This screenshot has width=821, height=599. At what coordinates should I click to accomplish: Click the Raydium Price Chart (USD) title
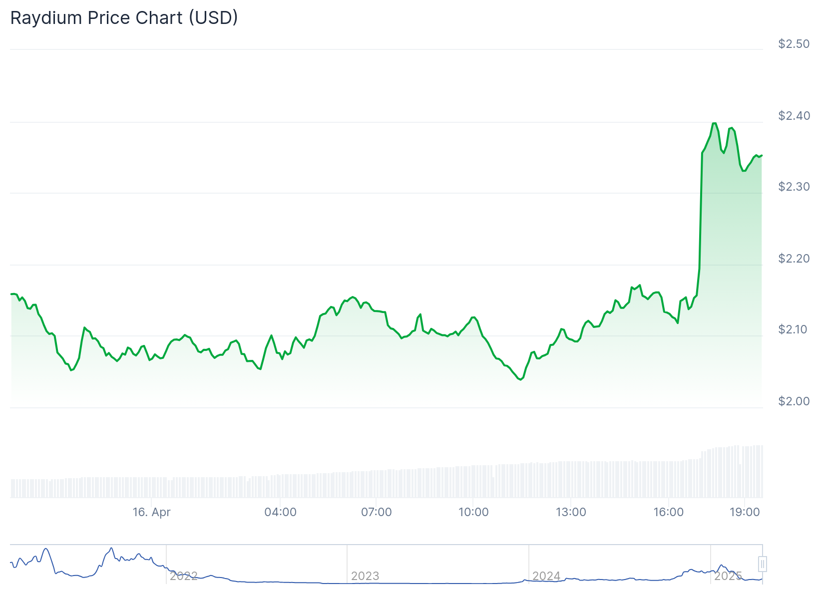point(124,18)
